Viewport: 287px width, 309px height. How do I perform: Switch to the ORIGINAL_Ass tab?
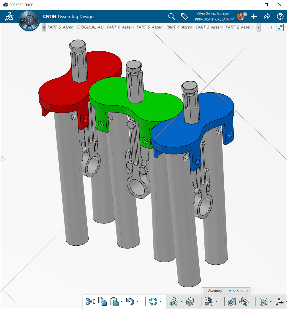pyautogui.click(x=91, y=27)
